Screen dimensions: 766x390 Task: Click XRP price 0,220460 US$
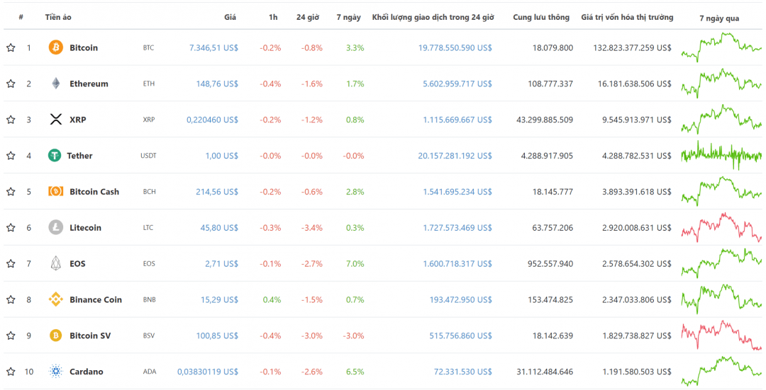pyautogui.click(x=213, y=120)
